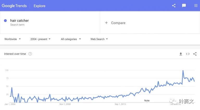Expand the All categories dropdown
The width and height of the screenshot is (200, 110).
pos(71,39)
